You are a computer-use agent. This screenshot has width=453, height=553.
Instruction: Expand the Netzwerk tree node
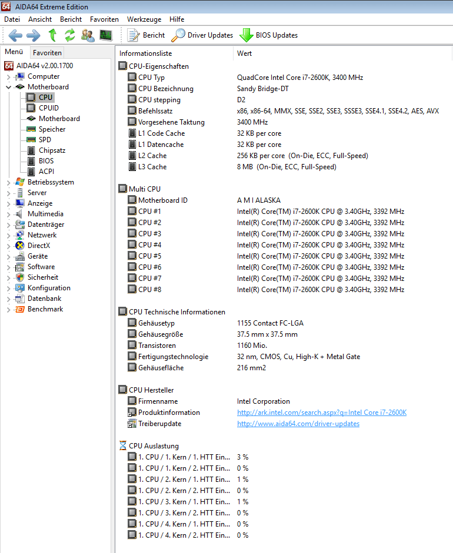coord(8,235)
